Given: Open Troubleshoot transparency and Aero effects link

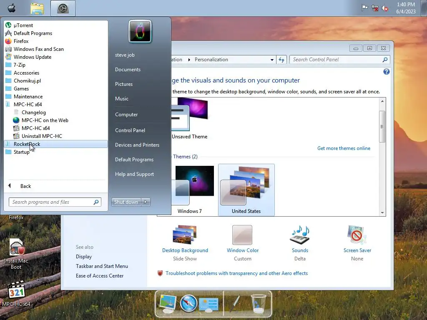Looking at the screenshot, I should click(236, 273).
